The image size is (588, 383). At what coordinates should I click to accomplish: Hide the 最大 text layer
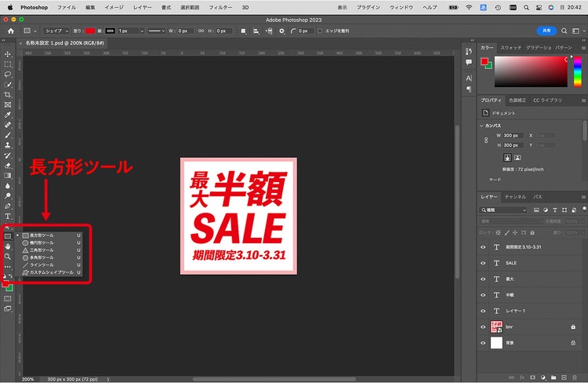pos(483,279)
